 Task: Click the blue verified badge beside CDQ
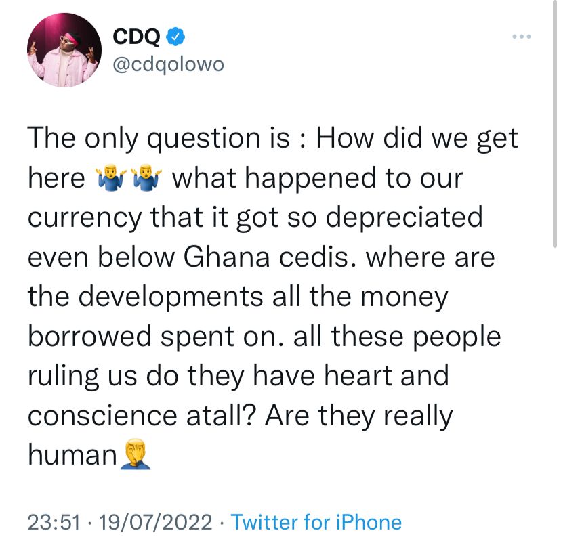pyautogui.click(x=175, y=37)
